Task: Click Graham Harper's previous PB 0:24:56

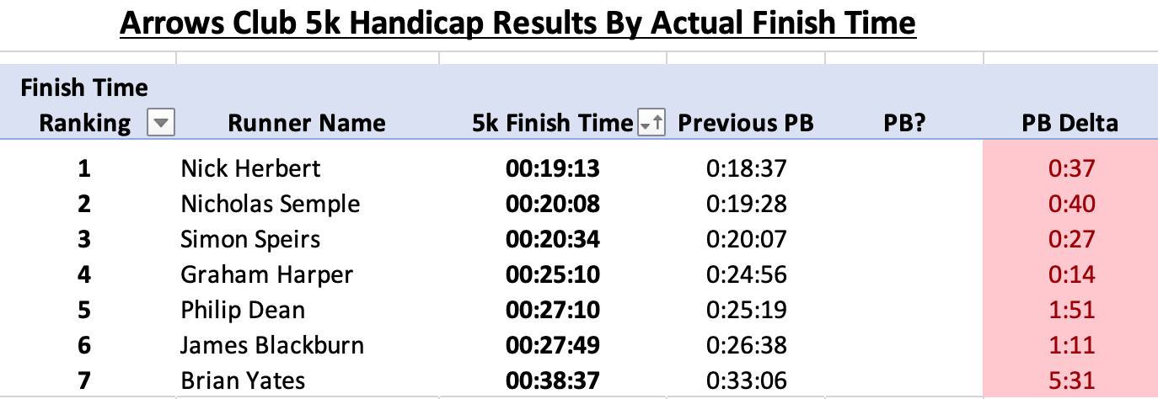Action: (x=746, y=274)
